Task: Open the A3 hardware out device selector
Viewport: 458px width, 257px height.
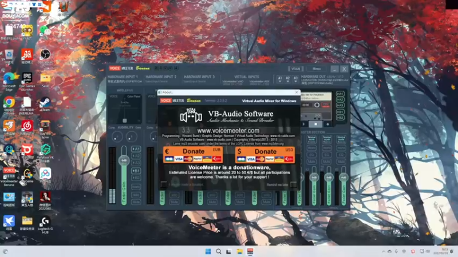Action: tap(295, 79)
